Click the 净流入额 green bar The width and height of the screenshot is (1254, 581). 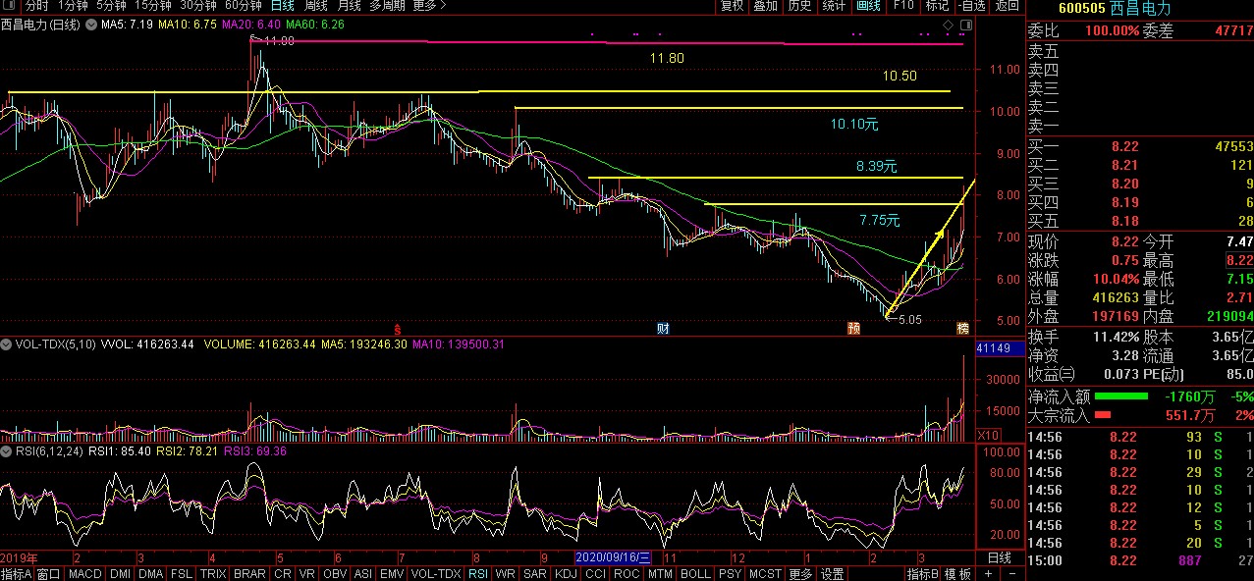[1120, 396]
